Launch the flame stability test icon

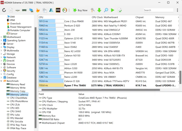38,10
